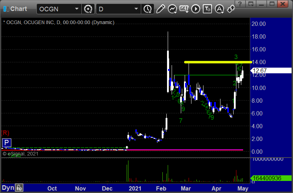Click the 16.00 price axis label
This screenshot has width=293, height=193.
259,49
